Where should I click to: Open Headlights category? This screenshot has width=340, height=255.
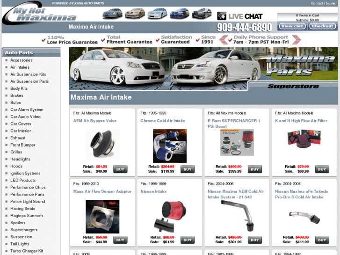pos(20,159)
